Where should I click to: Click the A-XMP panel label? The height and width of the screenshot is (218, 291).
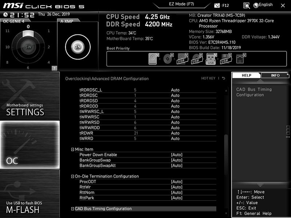(x=67, y=21)
